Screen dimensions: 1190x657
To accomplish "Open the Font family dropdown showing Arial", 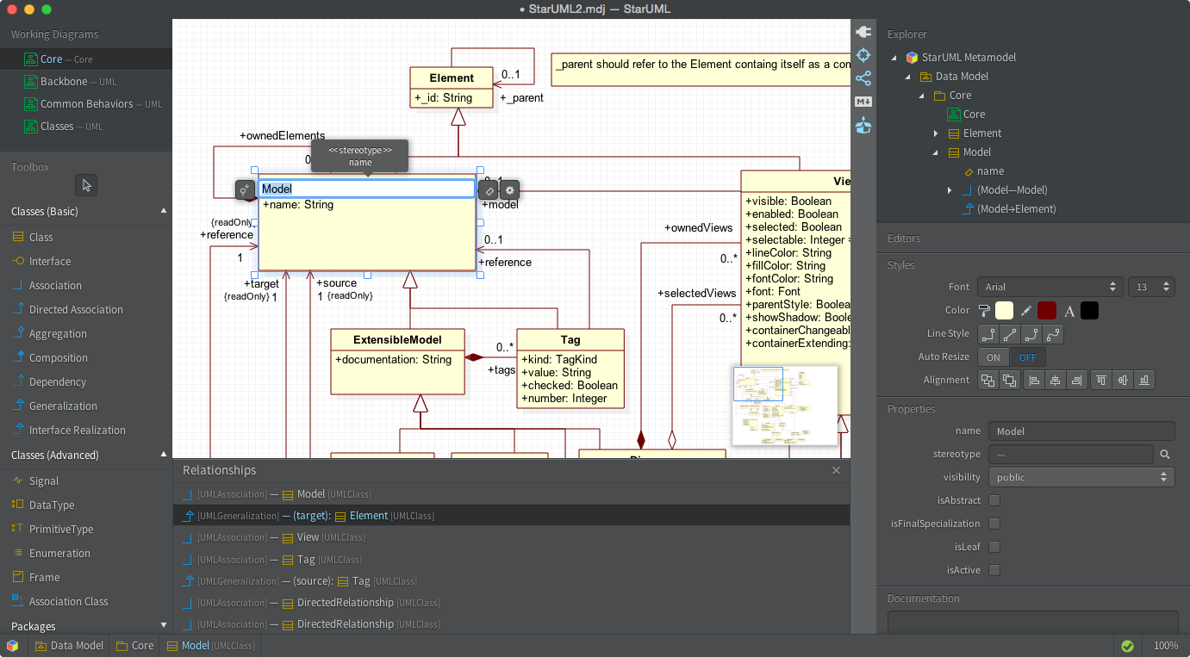I will tap(1050, 287).
